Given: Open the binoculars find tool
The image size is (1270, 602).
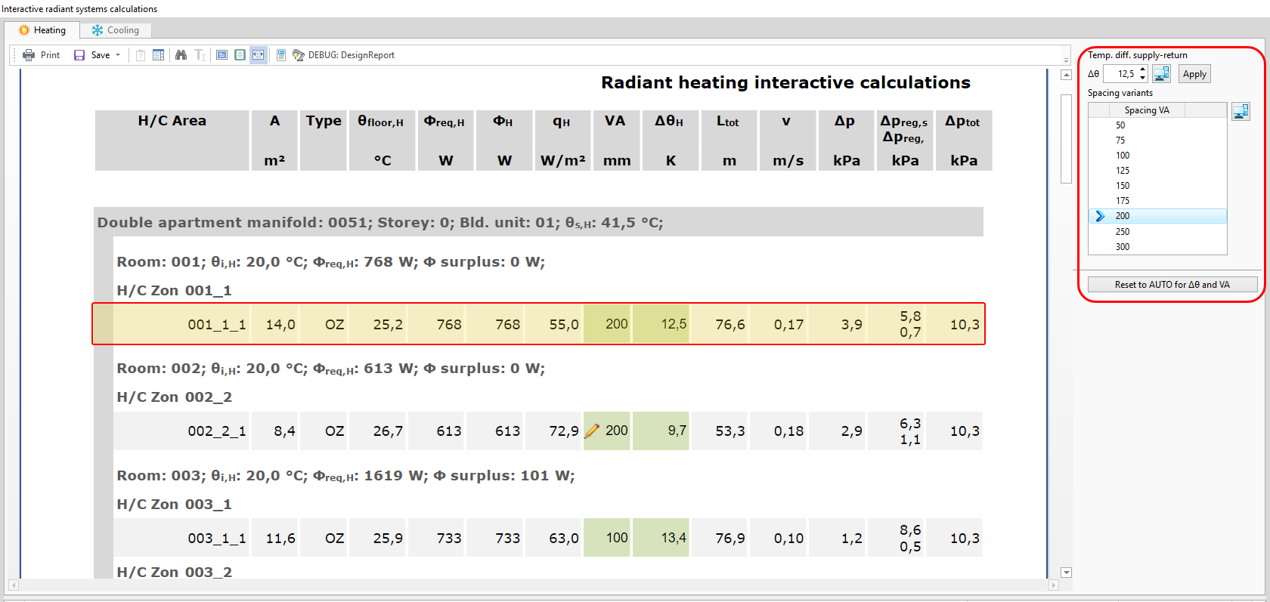Looking at the screenshot, I should 181,55.
